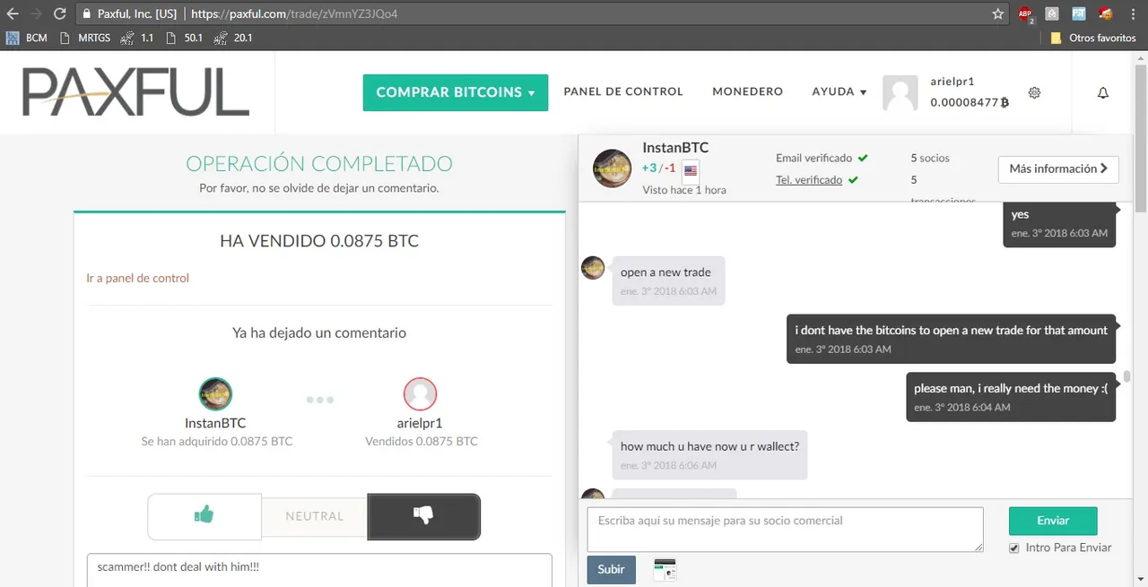This screenshot has width=1148, height=587.
Task: Click the chat panel scrollbar handle
Action: (x=1126, y=376)
